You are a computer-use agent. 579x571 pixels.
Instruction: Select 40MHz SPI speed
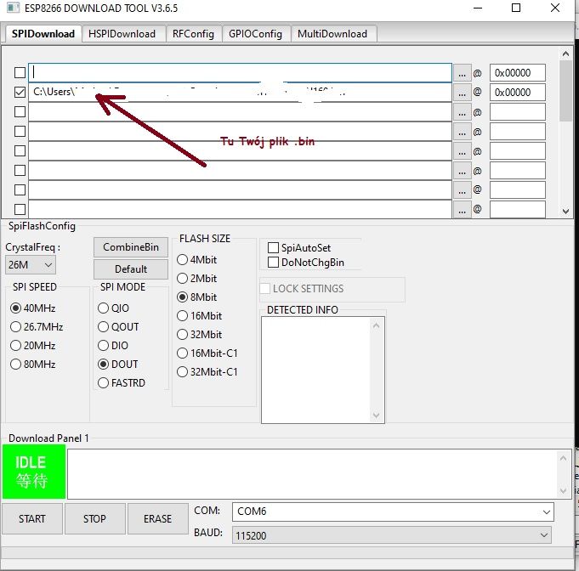pos(33,308)
